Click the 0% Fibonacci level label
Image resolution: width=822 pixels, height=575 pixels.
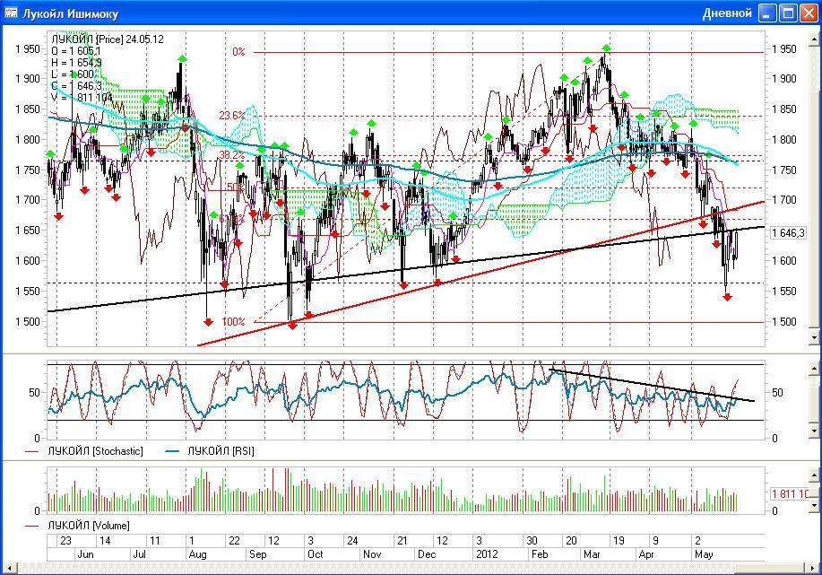[238, 52]
